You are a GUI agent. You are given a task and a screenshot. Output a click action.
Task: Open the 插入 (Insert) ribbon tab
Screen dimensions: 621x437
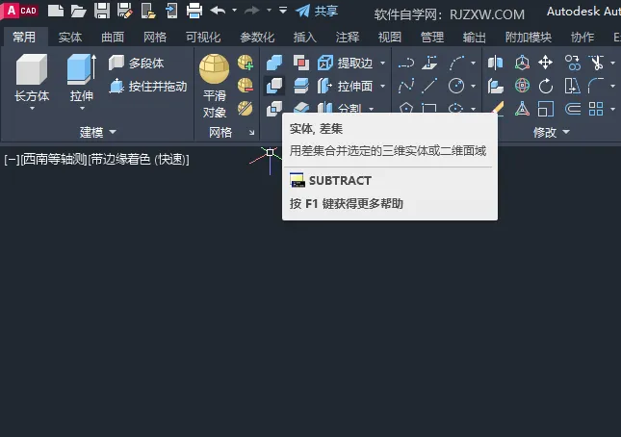304,38
